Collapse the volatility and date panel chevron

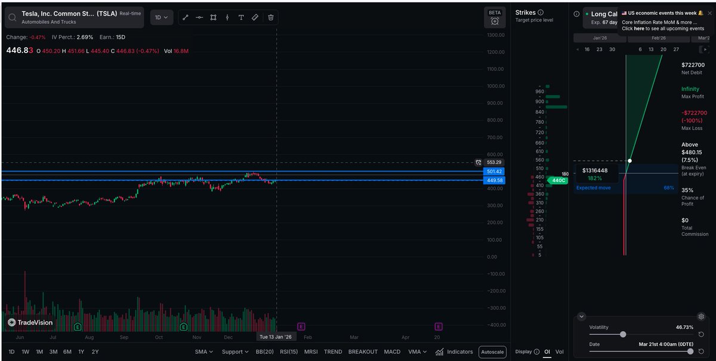[582, 316]
